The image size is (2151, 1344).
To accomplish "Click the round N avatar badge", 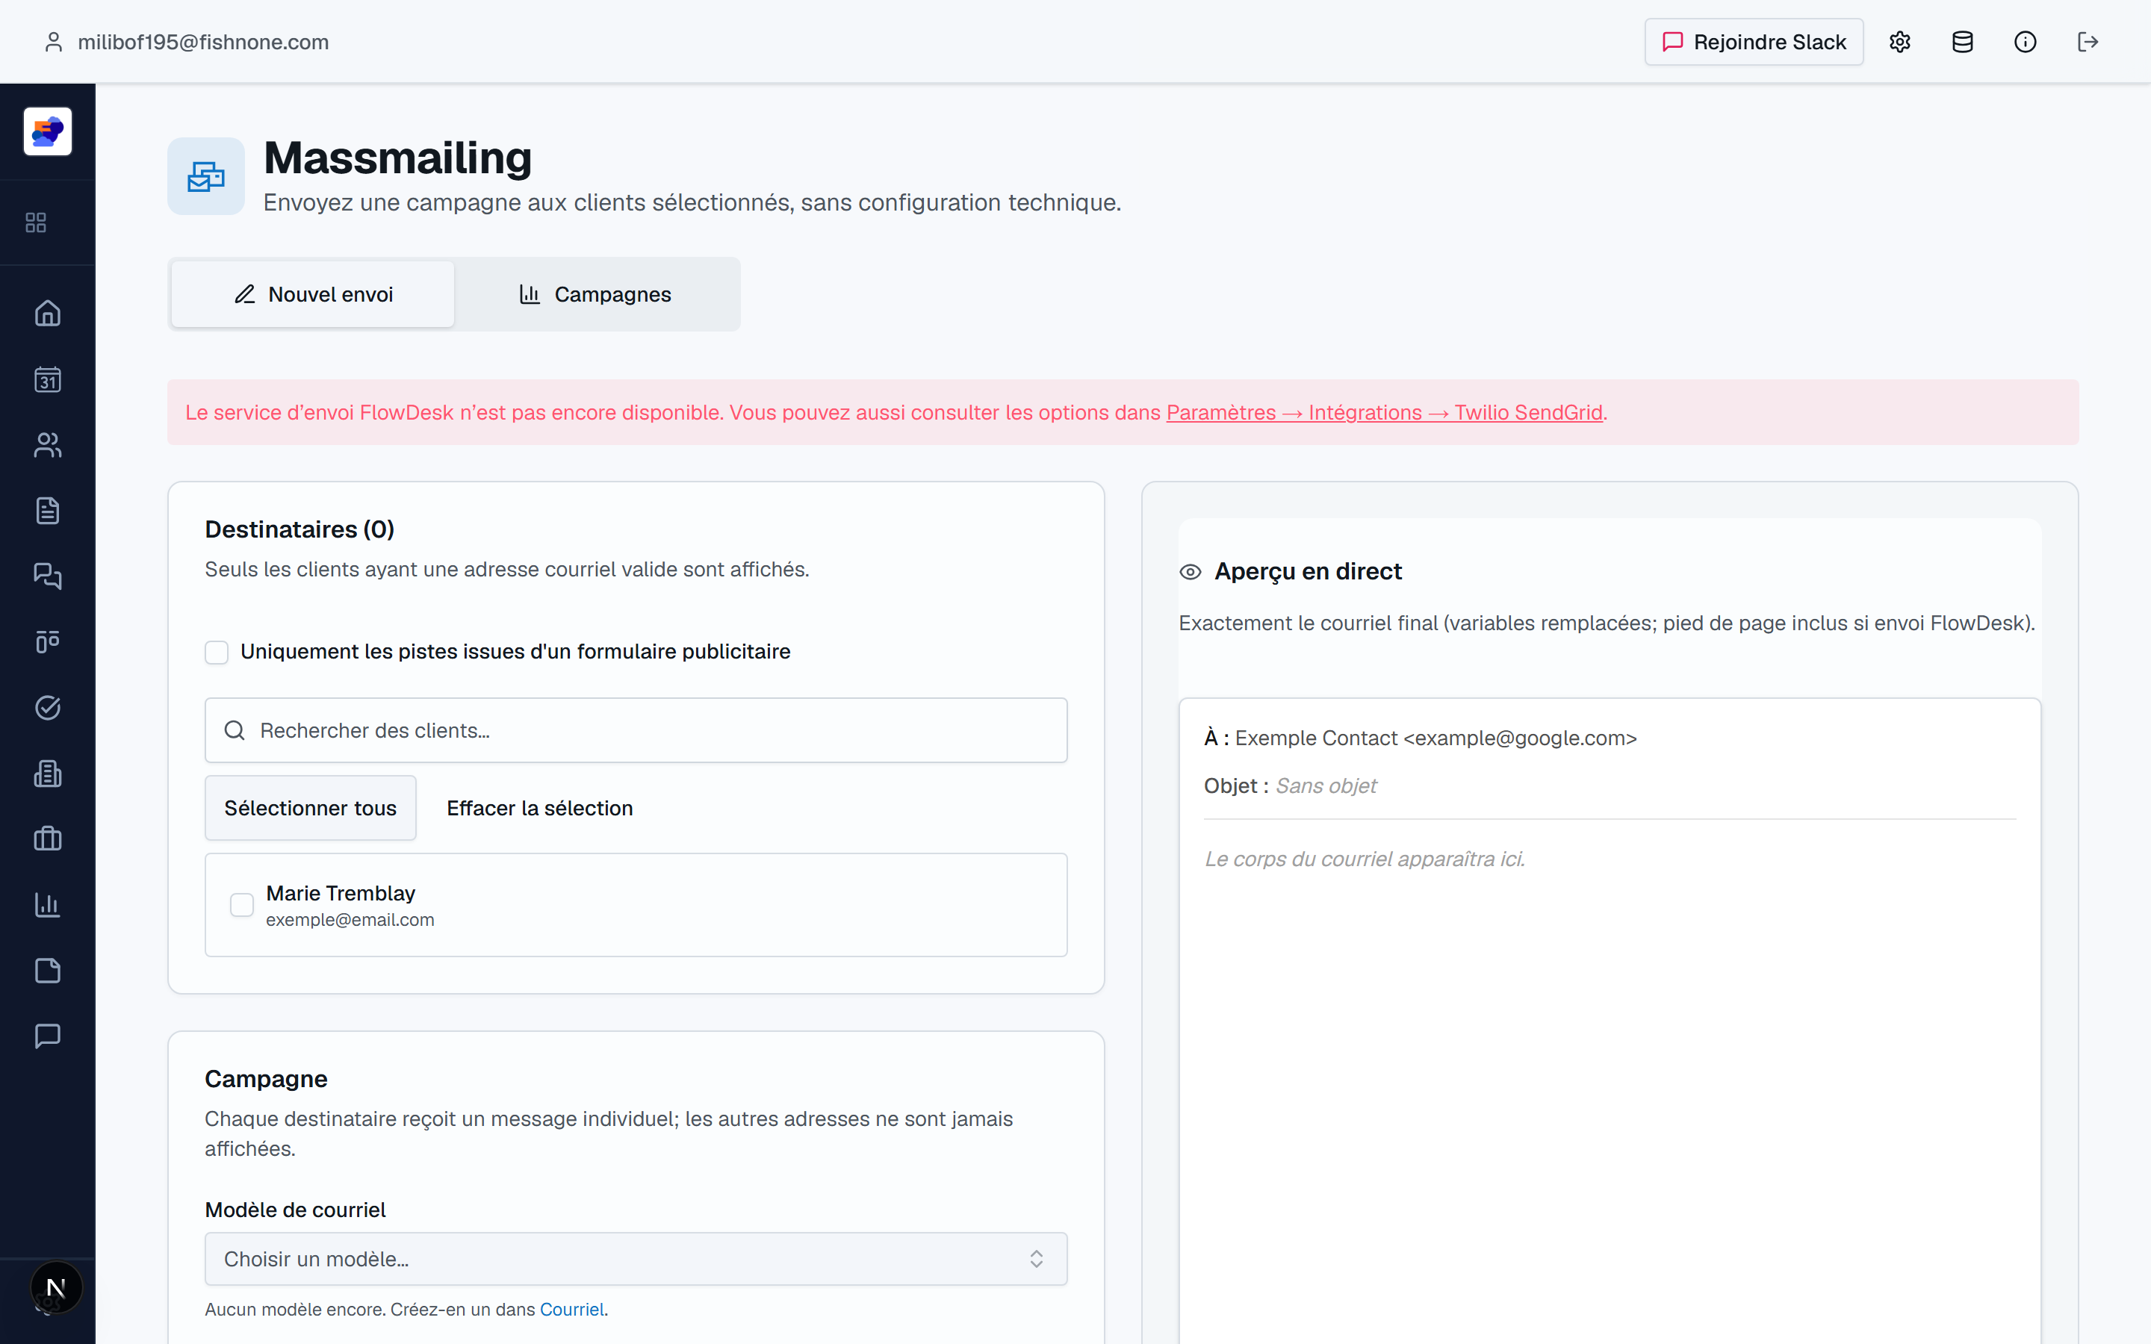I will pos(56,1287).
